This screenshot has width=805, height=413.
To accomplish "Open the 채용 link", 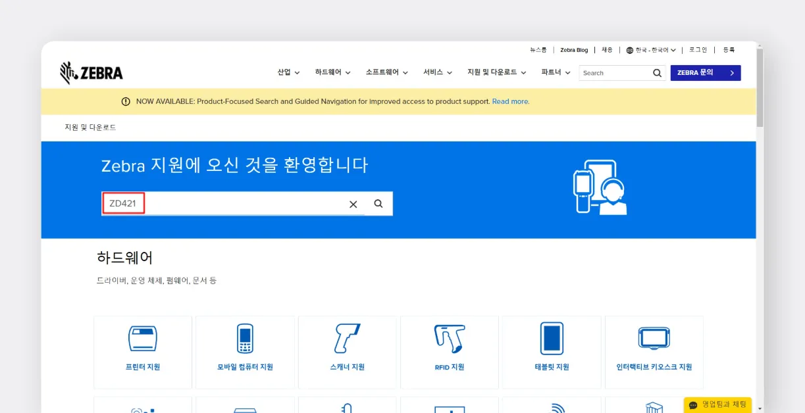I will point(607,50).
